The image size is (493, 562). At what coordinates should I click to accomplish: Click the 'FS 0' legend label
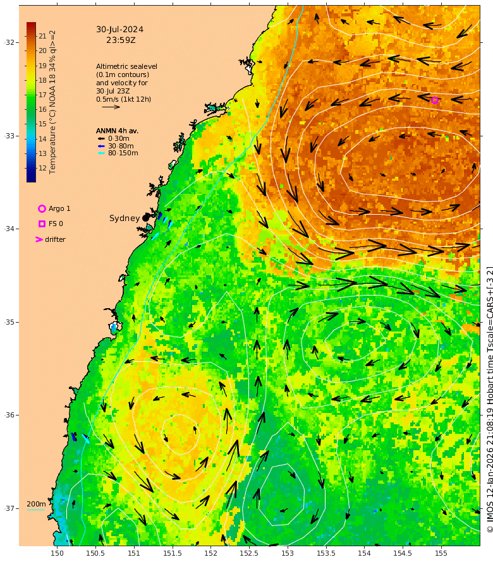(x=56, y=224)
